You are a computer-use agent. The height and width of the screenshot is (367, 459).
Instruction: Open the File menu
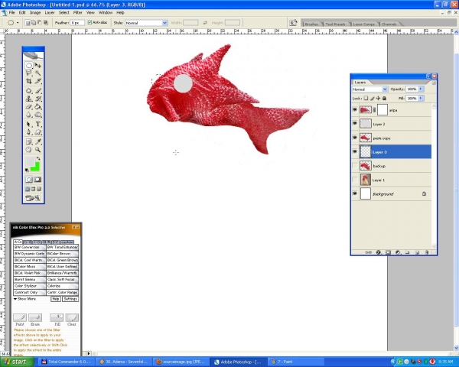point(11,12)
